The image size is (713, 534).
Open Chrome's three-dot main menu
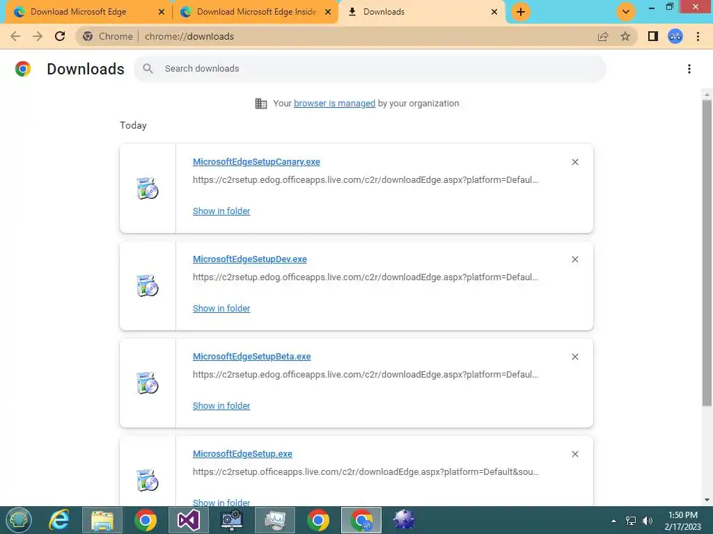(698, 36)
